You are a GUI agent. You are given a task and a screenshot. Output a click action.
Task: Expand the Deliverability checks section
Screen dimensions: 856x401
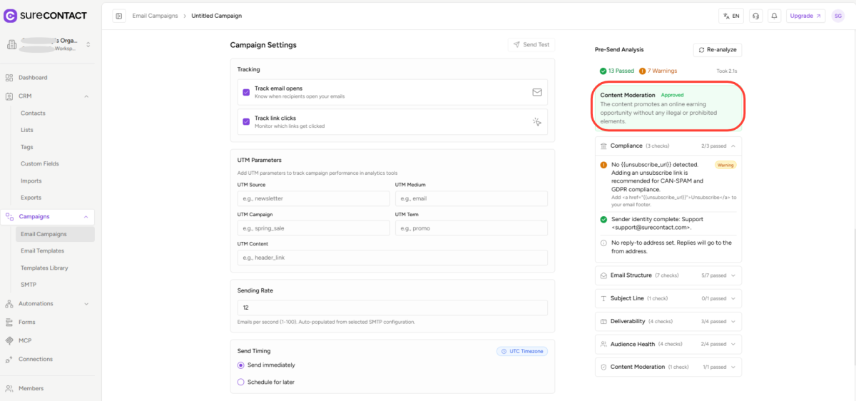pos(668,321)
